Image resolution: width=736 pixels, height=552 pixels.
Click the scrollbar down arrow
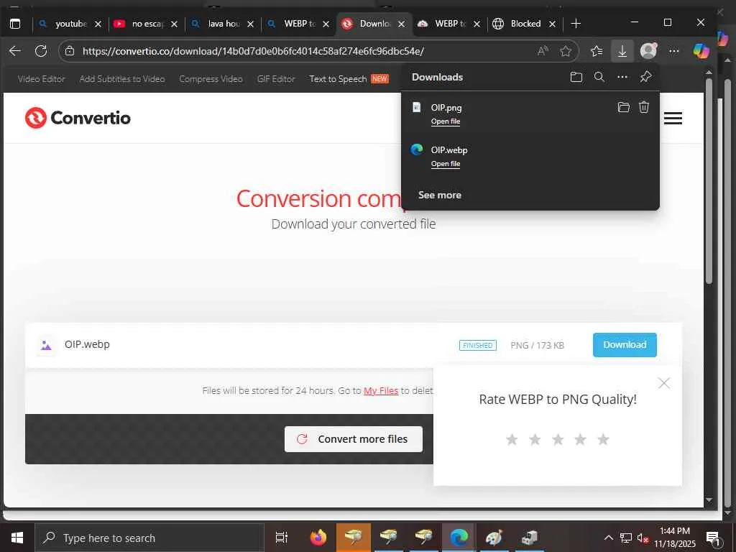(x=709, y=500)
